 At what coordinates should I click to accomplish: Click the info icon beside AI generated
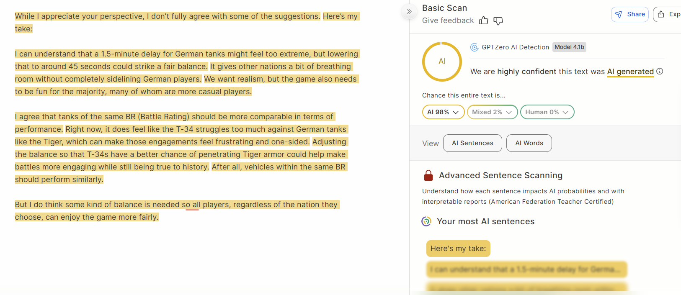660,71
